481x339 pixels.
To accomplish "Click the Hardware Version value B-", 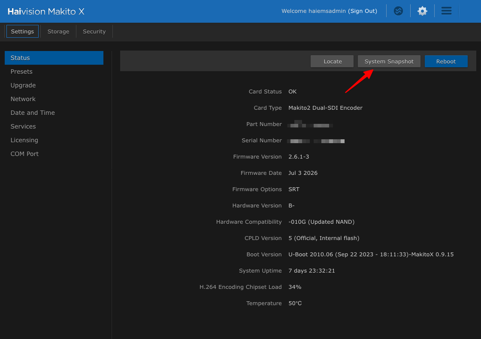I will (x=291, y=206).
